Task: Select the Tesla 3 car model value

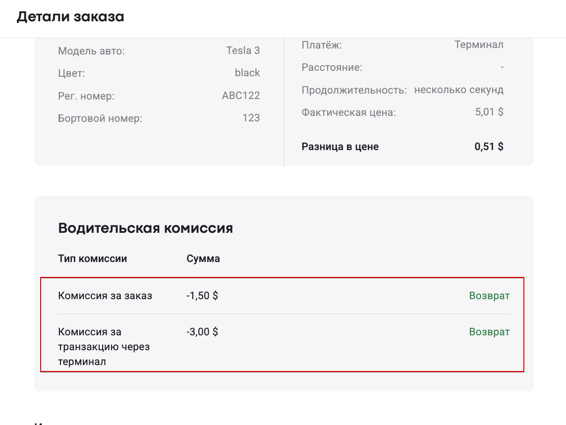Action: pyautogui.click(x=243, y=51)
